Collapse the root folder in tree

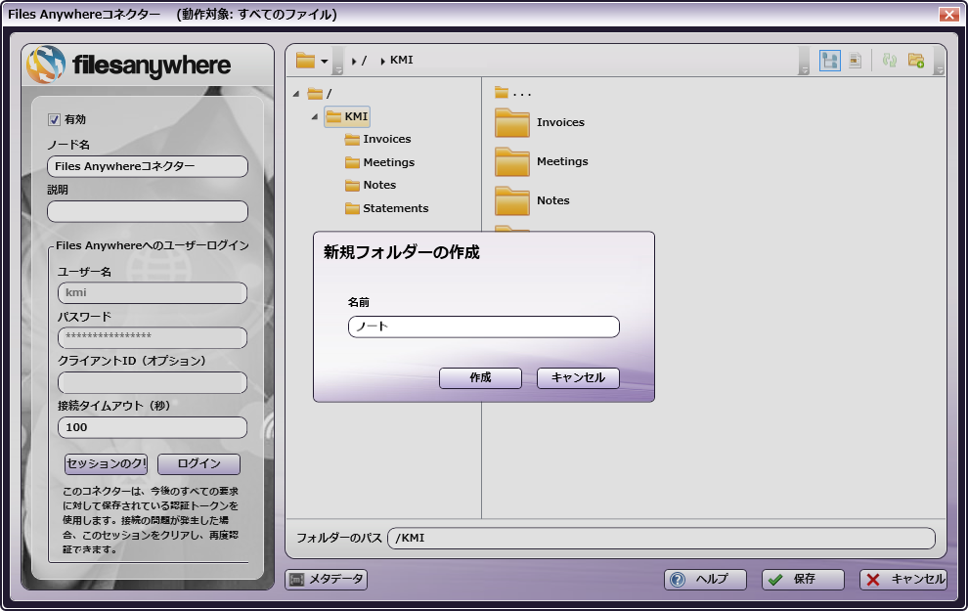tap(296, 94)
